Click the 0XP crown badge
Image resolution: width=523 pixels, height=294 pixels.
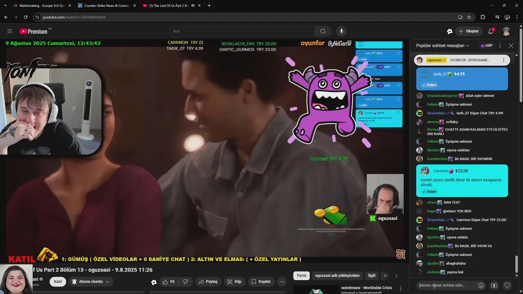click(x=487, y=46)
